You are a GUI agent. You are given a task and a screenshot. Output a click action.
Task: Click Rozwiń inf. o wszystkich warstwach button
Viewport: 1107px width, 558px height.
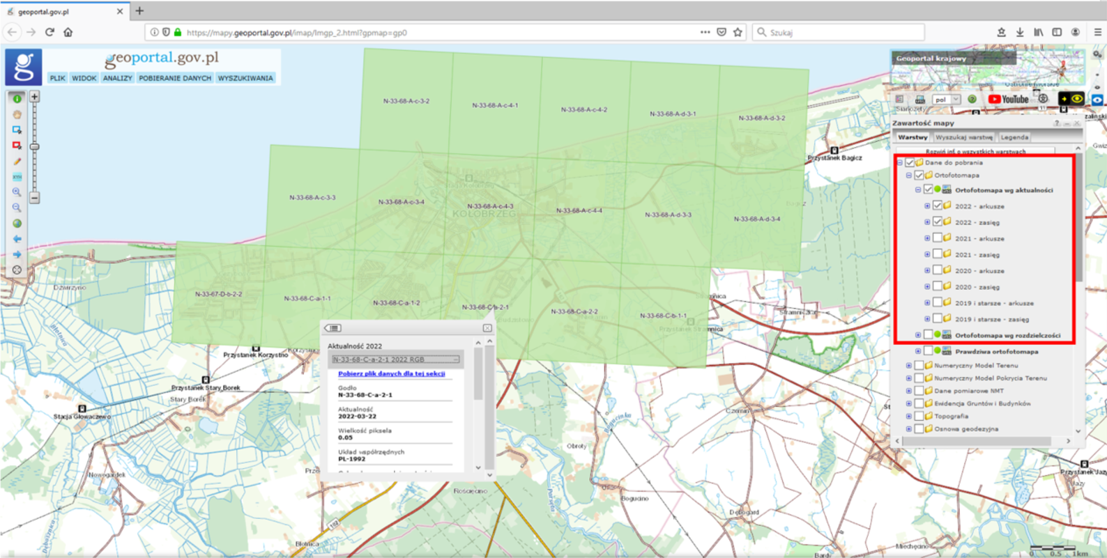coord(975,151)
